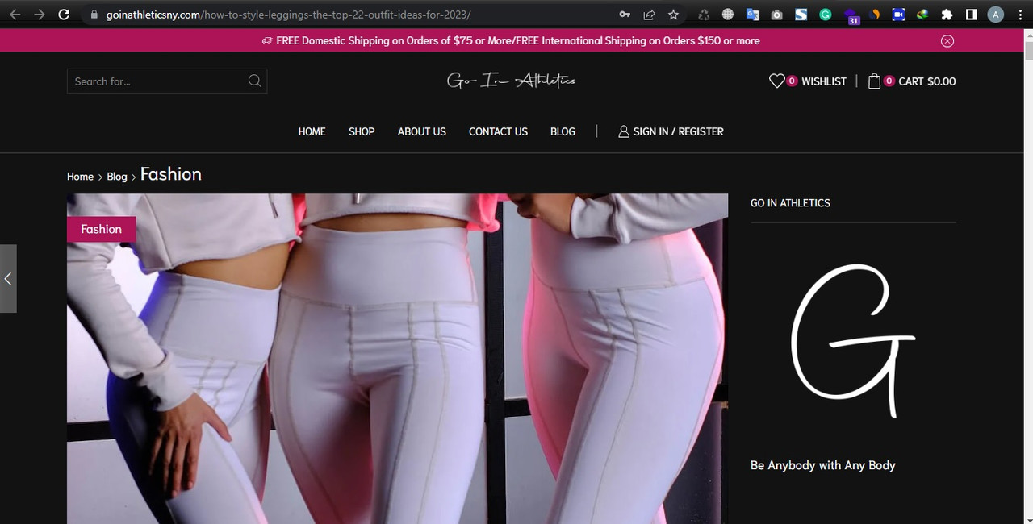
Task: Click the free shipping banner text
Action: tap(518, 40)
